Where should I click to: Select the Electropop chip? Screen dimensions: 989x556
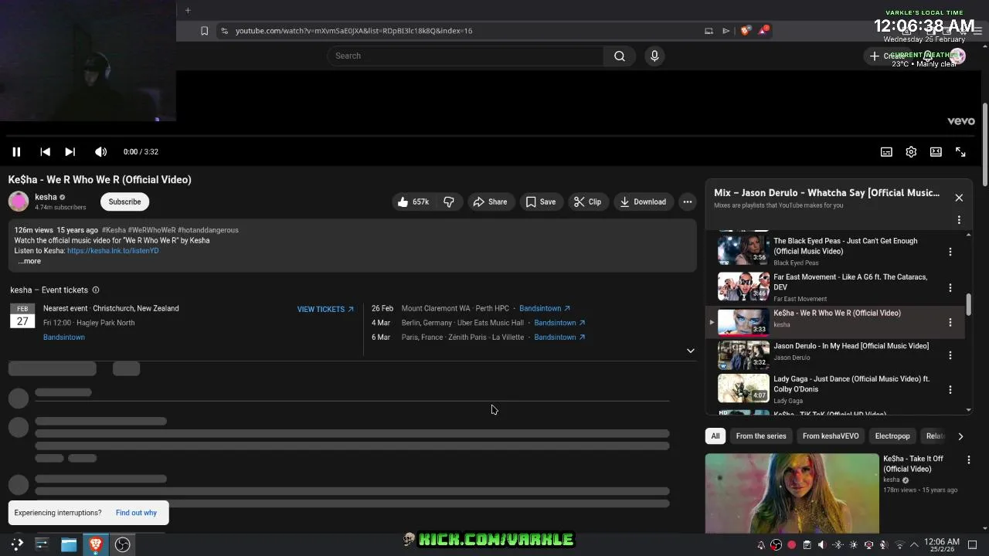(x=892, y=436)
